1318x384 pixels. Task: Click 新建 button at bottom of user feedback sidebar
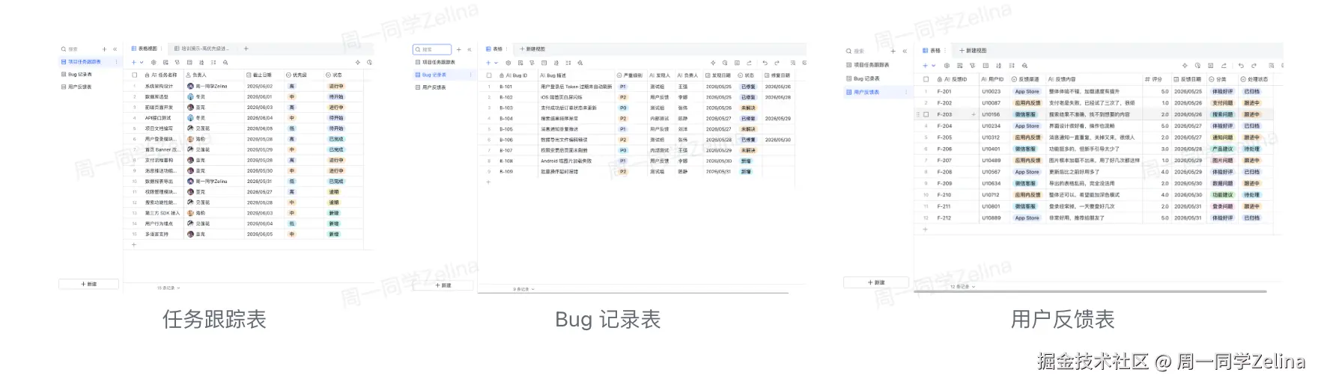click(x=876, y=282)
